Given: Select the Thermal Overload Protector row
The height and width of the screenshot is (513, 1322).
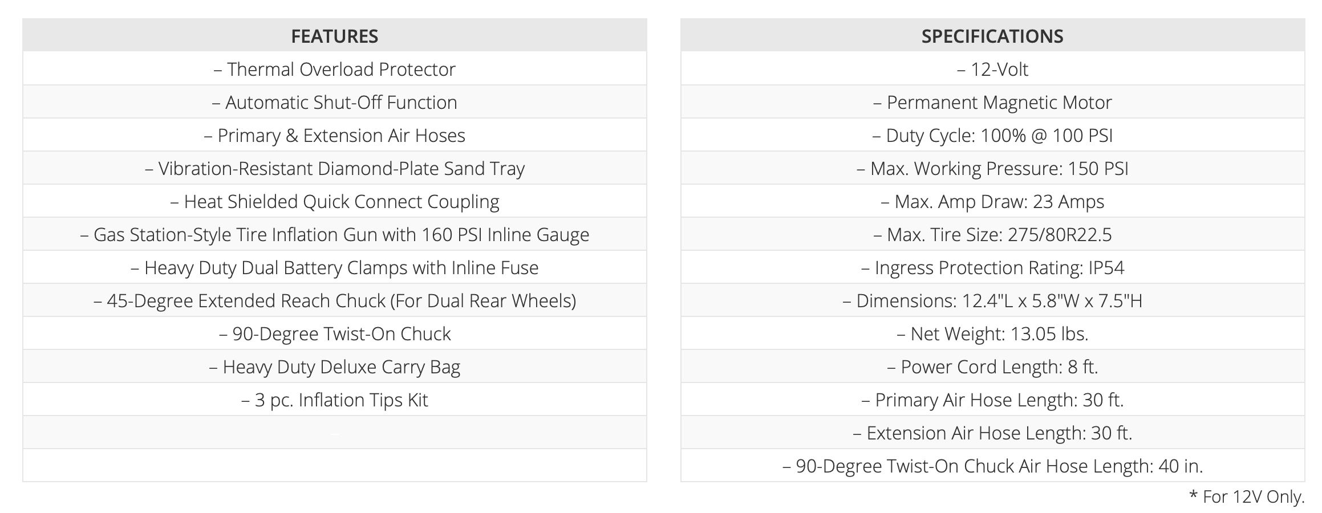Looking at the screenshot, I should point(335,69).
